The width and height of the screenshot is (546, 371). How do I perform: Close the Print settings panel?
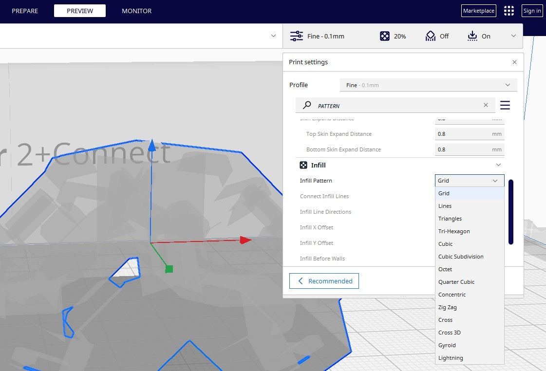tap(514, 62)
